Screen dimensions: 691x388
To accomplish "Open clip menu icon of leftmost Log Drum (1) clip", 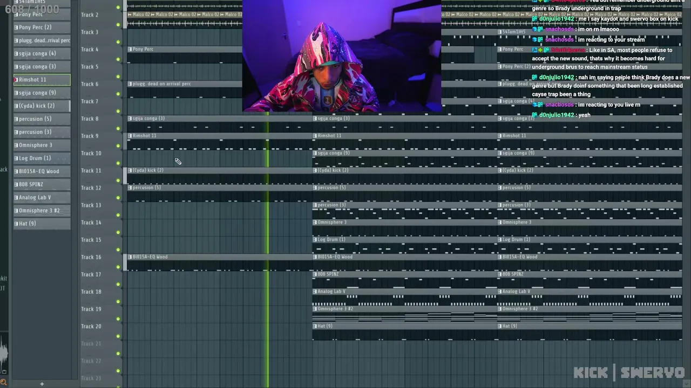I will [x=315, y=240].
